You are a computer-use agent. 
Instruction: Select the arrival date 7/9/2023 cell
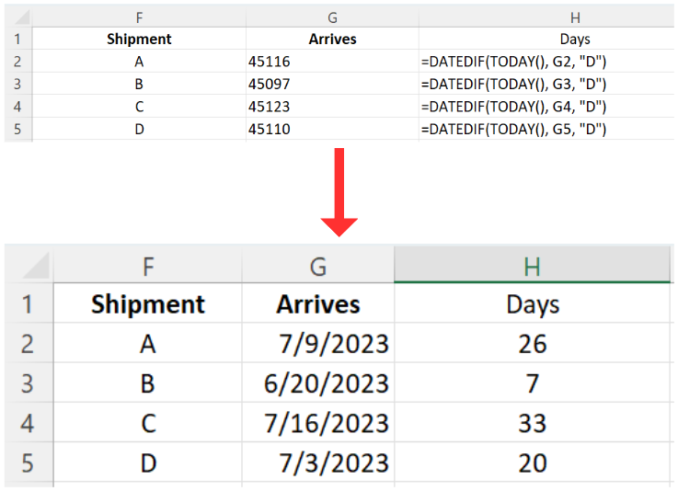pyautogui.click(x=318, y=344)
